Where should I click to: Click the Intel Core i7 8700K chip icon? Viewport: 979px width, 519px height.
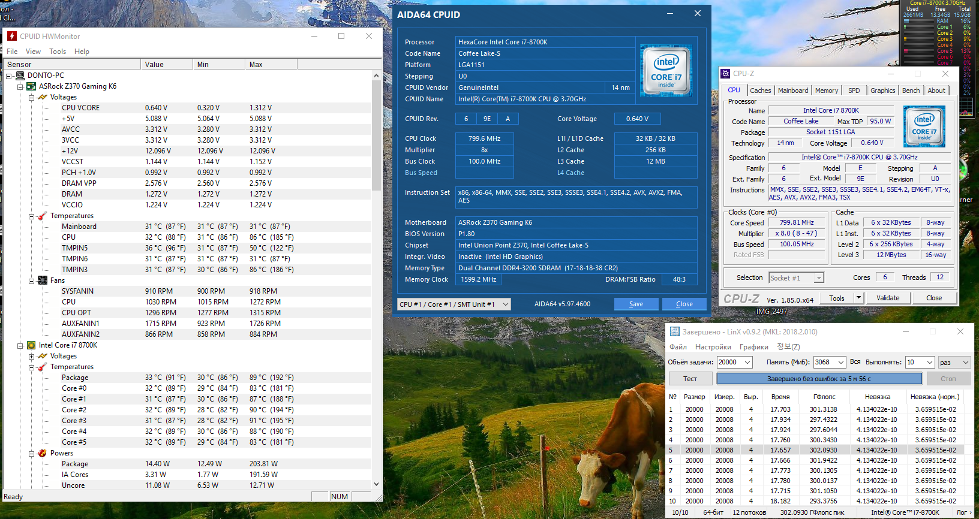(x=31, y=345)
